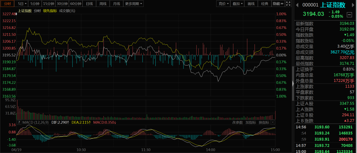
Task: Click the 上证换手 value 0.83%
Action: tap(349, 69)
